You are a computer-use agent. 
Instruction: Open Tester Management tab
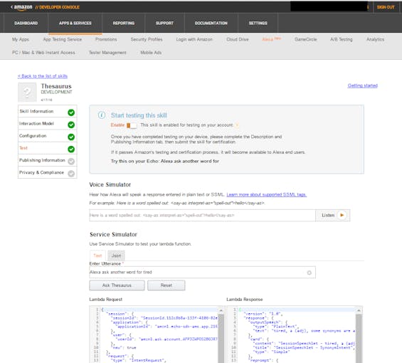tap(107, 53)
